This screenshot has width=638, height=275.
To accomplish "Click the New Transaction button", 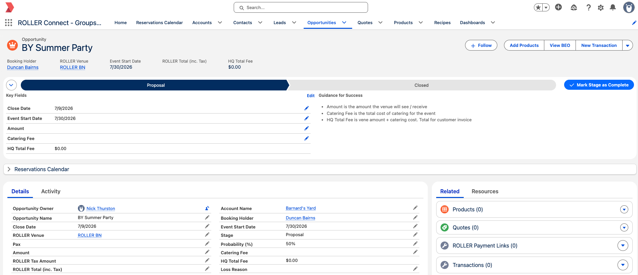I will click(x=599, y=46).
